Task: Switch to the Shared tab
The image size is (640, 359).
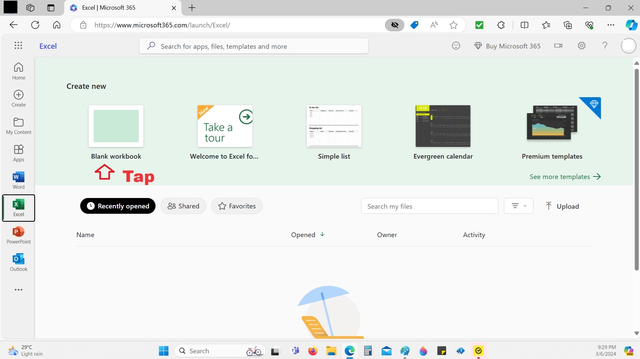Action: click(183, 206)
